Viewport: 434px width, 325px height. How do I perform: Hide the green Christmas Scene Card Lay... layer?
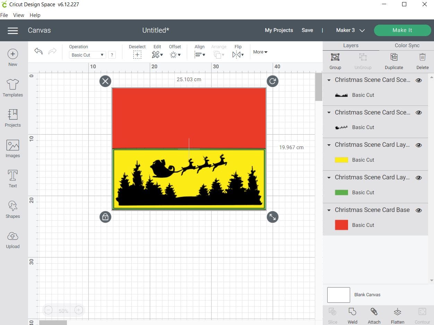419,178
